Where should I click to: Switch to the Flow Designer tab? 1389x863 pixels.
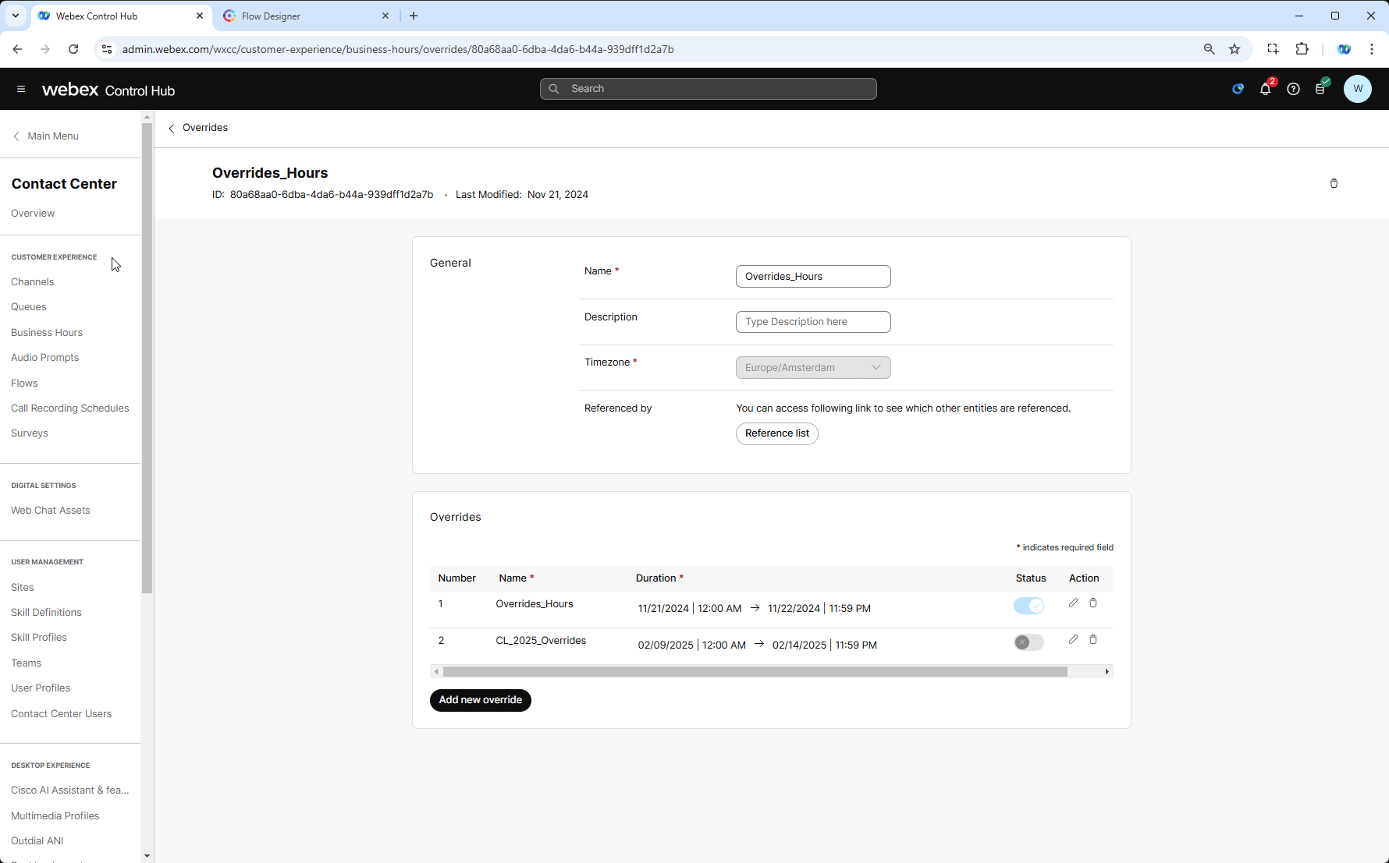(x=304, y=16)
